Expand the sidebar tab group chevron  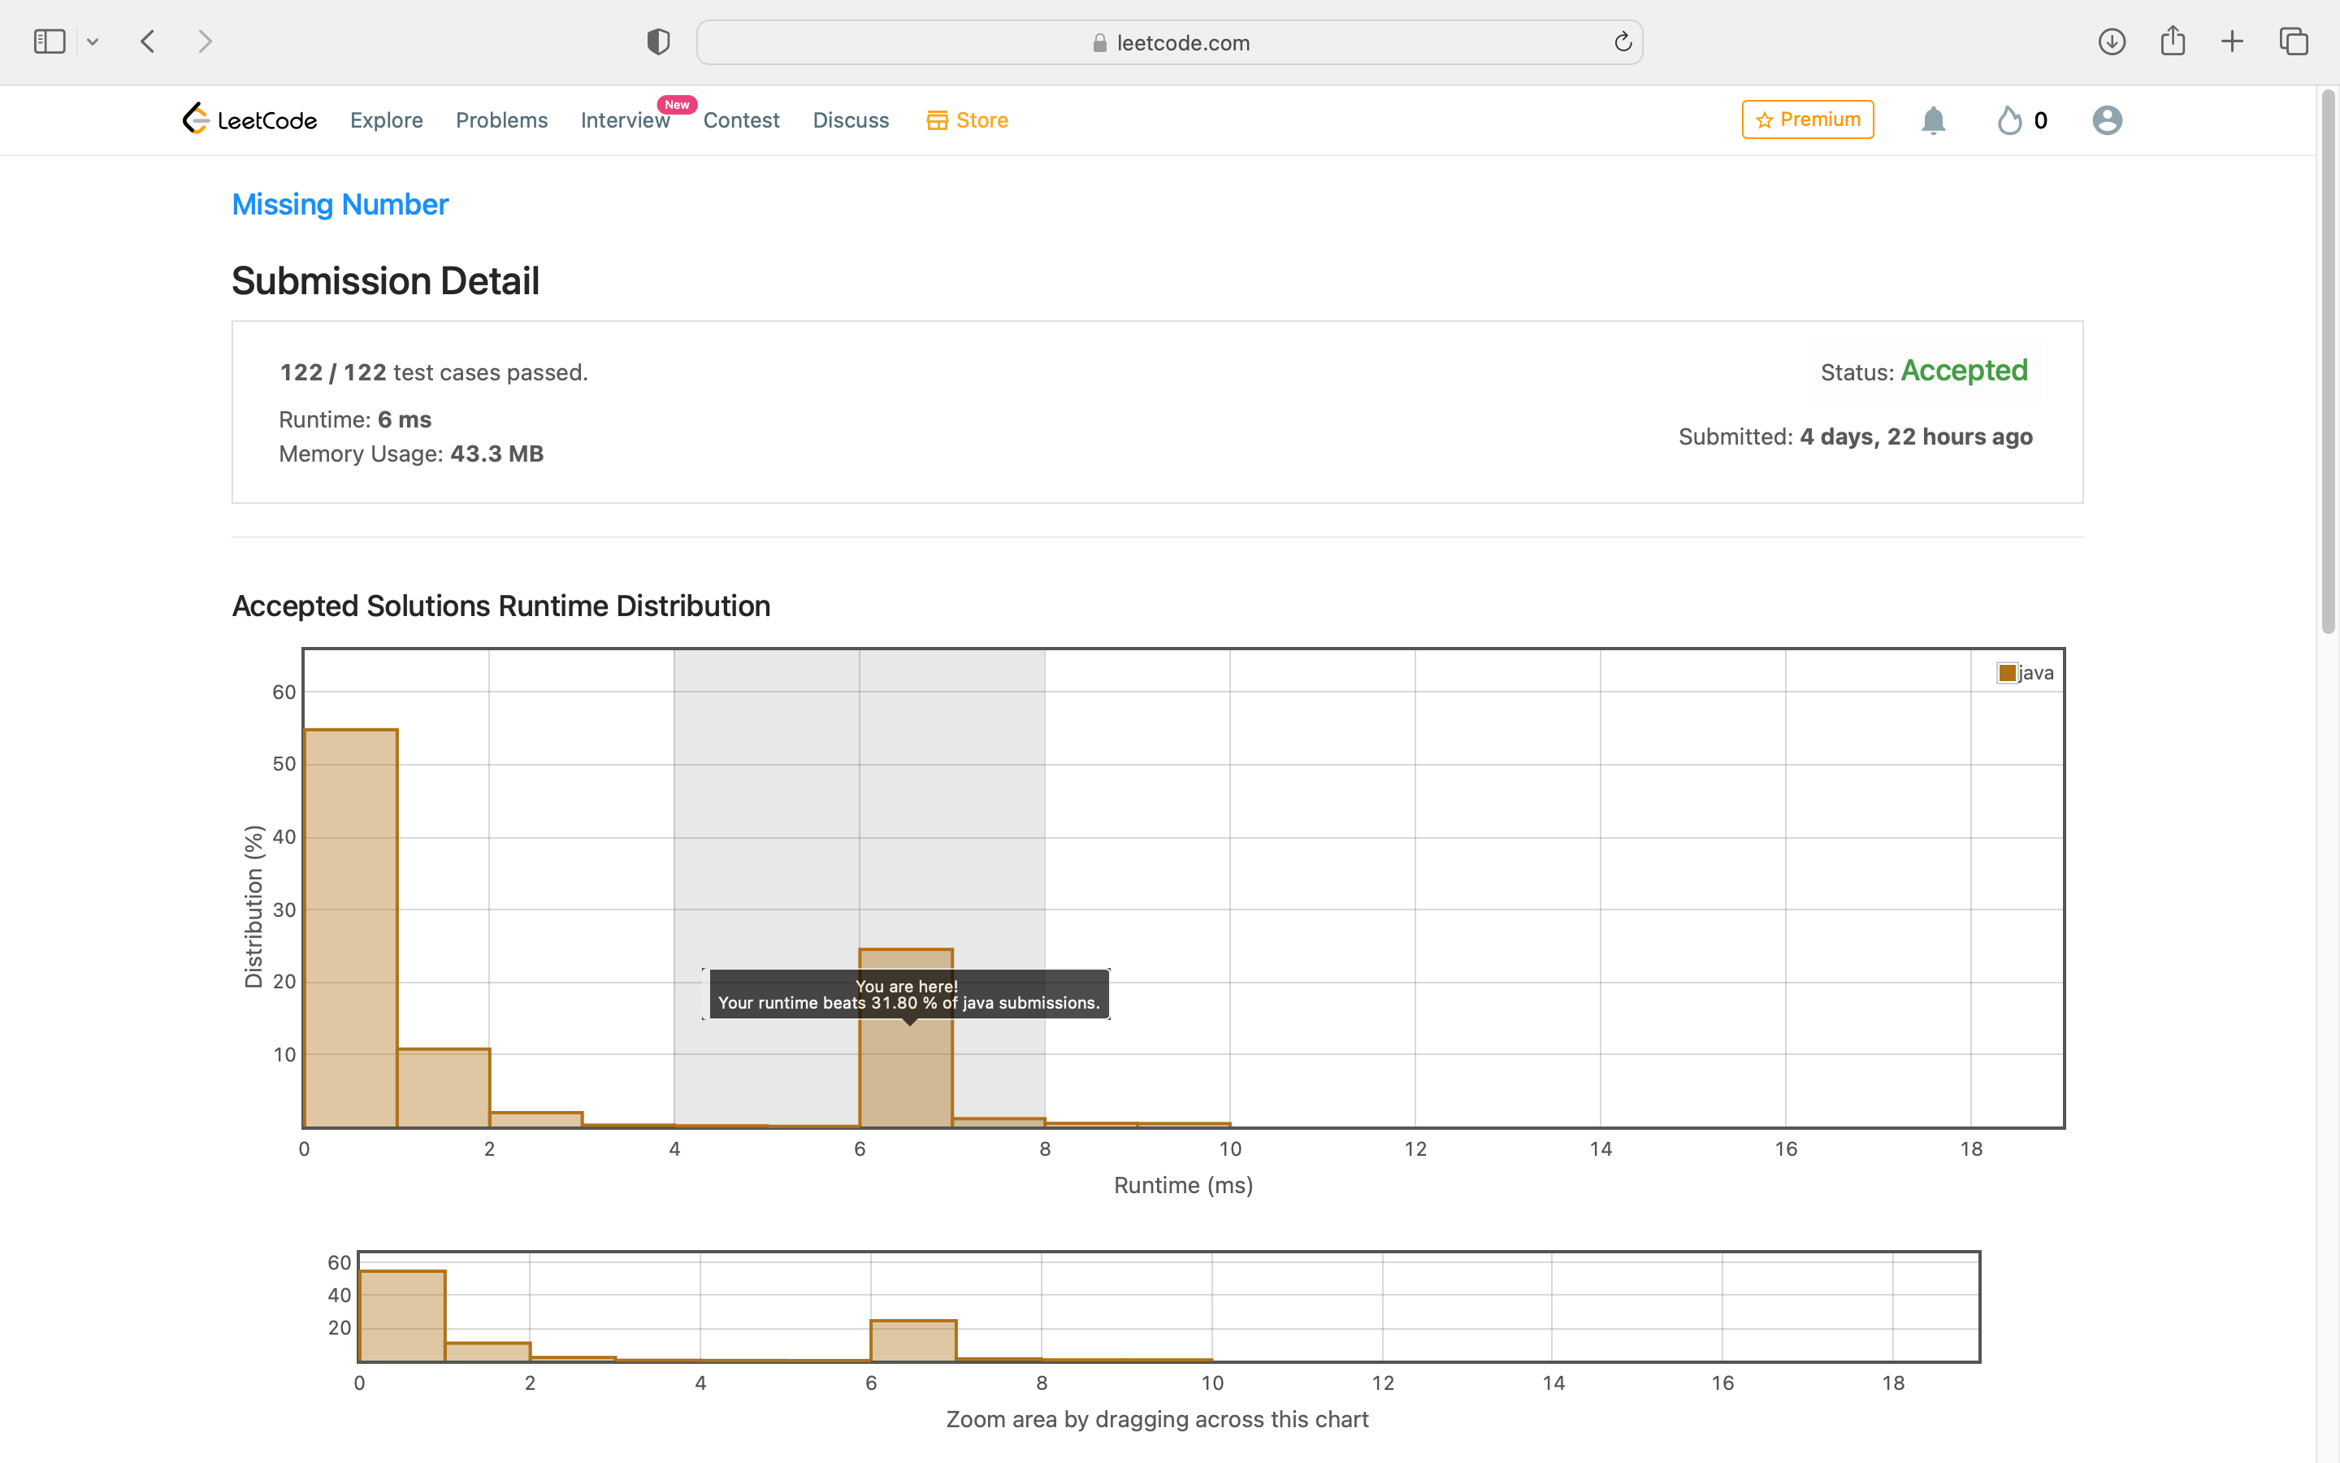click(x=93, y=41)
